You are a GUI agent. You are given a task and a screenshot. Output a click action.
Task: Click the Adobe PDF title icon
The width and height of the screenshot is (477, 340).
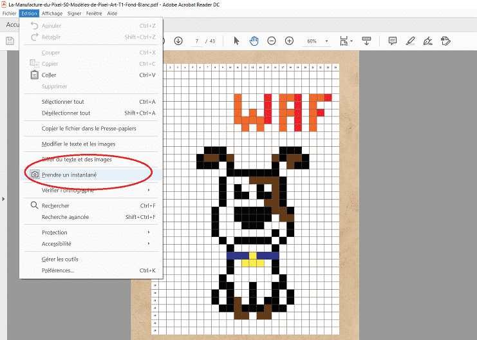click(4, 5)
